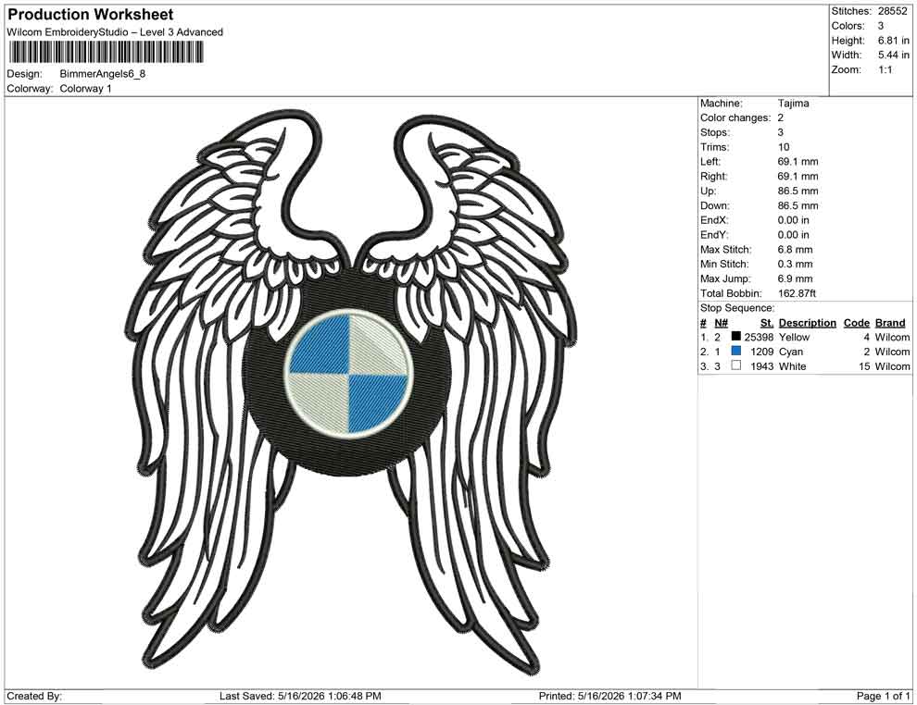Screen dimensions: 917x705
Task: Click the Zoom value '1:1'
Action: point(885,69)
